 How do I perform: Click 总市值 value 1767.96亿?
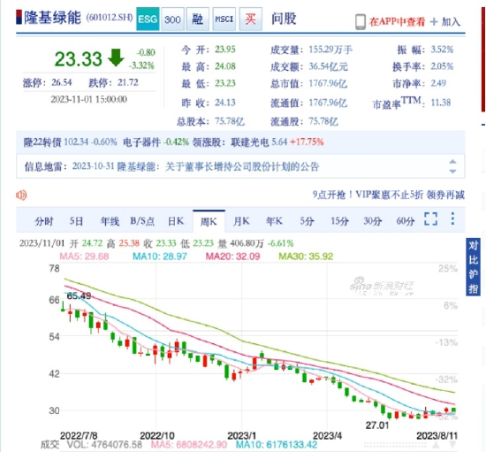click(x=328, y=83)
